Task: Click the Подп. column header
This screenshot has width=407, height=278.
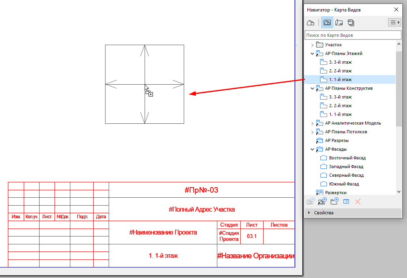Action: [82, 217]
